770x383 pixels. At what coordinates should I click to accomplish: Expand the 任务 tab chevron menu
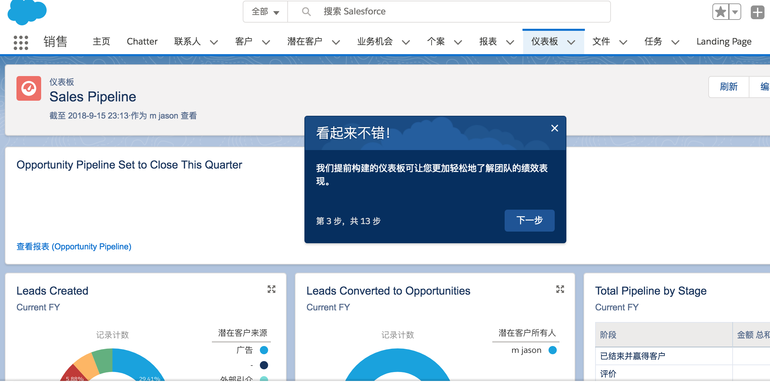pos(675,42)
